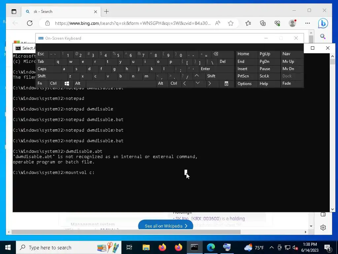Open the Edge Collections icon
Screen dimensions: 338x254
coord(262,23)
